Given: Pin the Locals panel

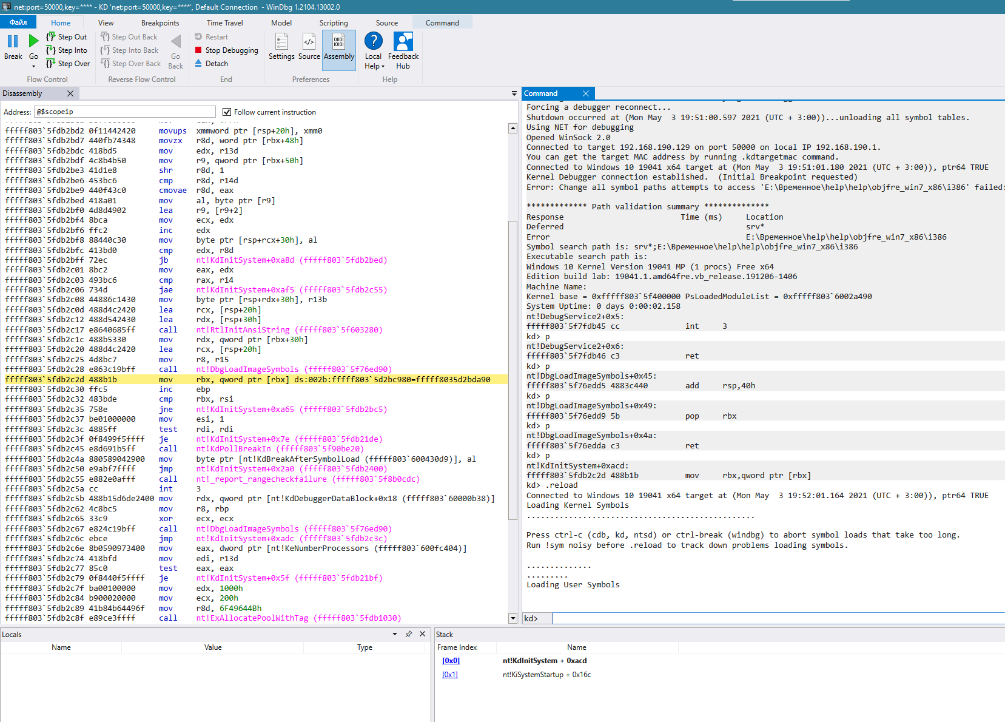Looking at the screenshot, I should pyautogui.click(x=409, y=634).
